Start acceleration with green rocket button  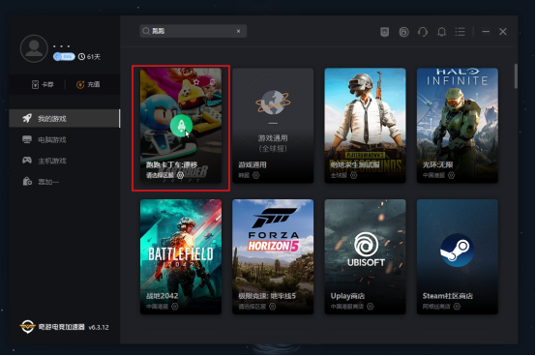click(x=181, y=126)
